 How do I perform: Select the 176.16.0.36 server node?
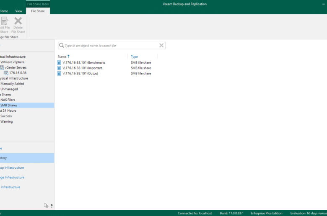18,73
